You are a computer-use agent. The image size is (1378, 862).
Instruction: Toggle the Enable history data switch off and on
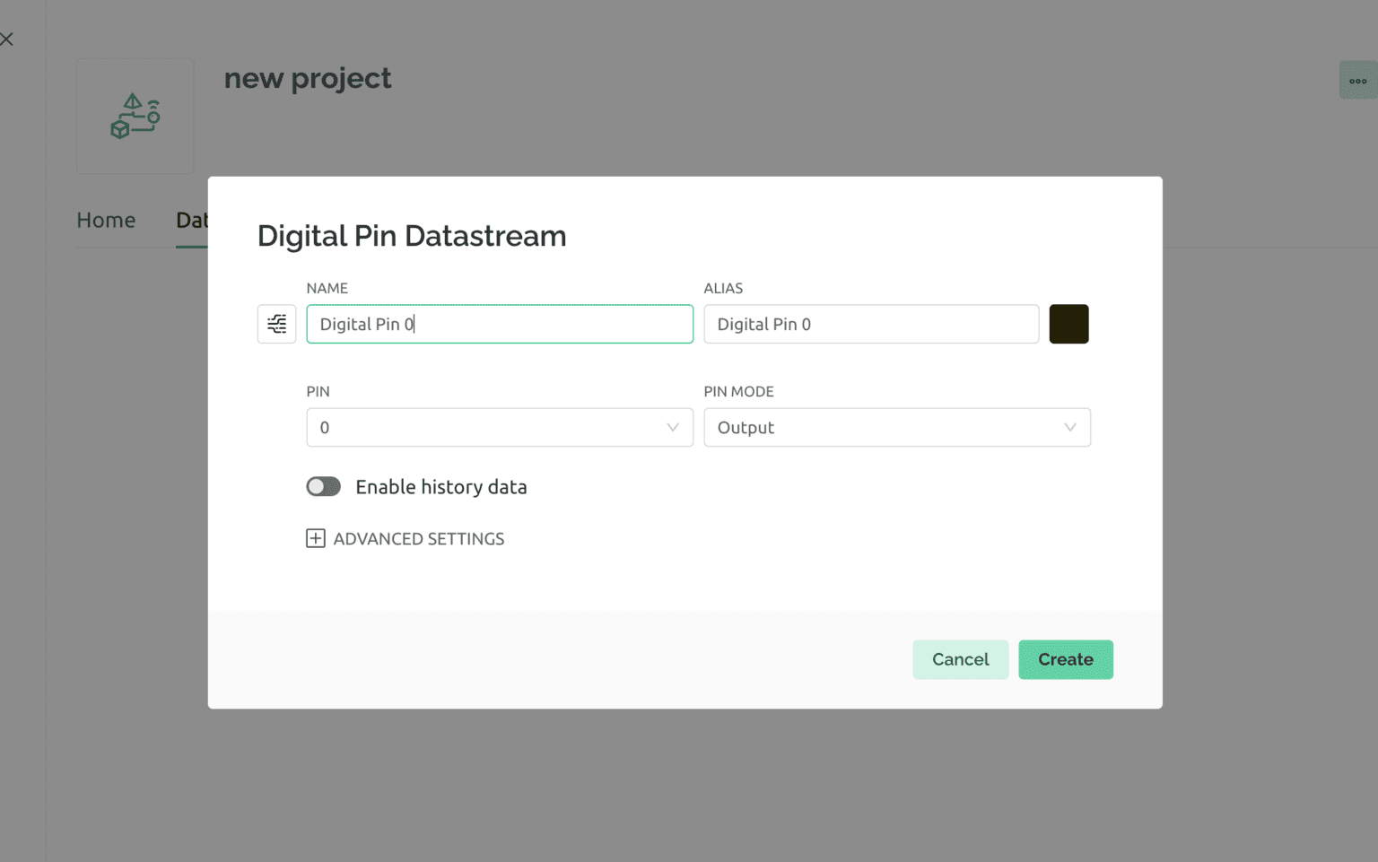pos(323,486)
